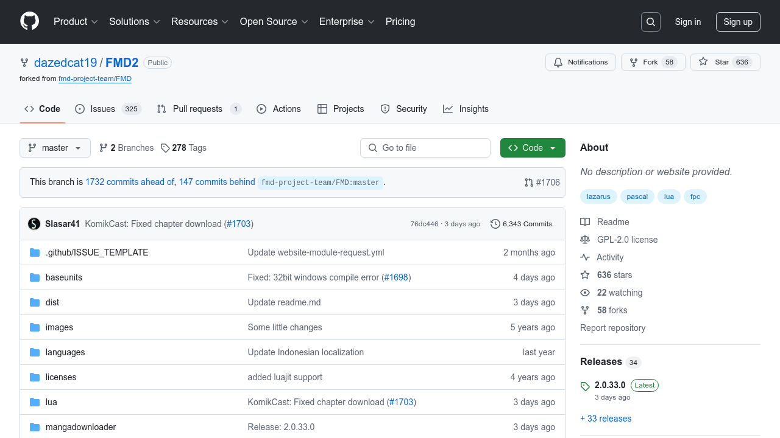Switch to the Projects tab
Screen dimensions: 780x438
coord(341,109)
